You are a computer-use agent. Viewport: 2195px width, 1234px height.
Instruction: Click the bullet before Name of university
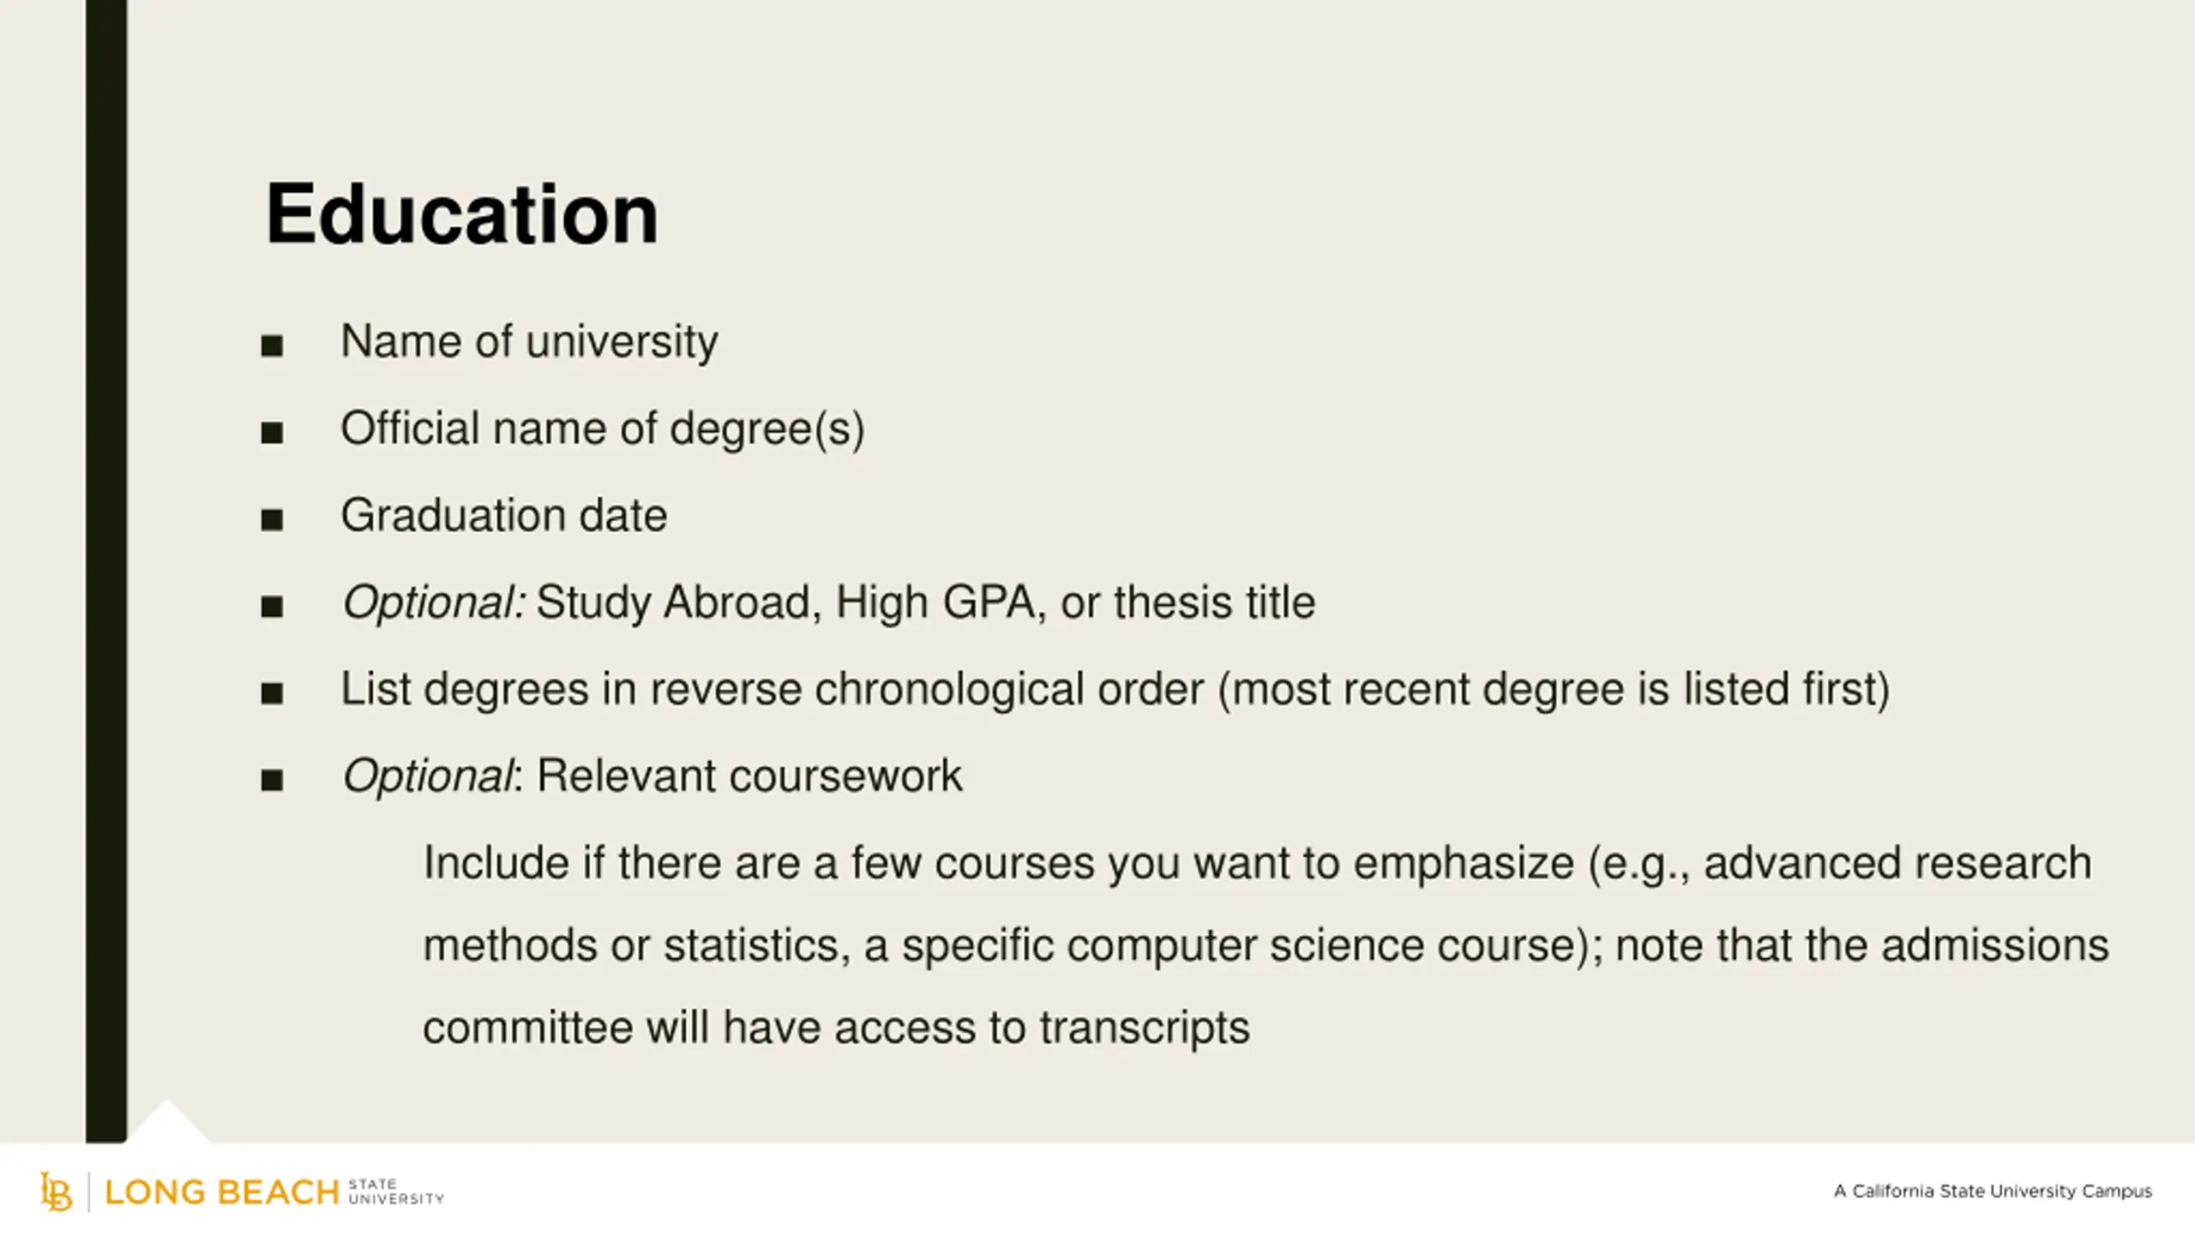272,346
